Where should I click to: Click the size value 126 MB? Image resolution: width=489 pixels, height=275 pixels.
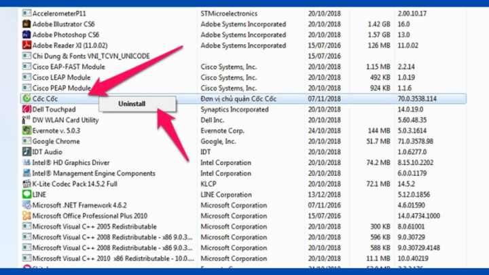[379, 45]
